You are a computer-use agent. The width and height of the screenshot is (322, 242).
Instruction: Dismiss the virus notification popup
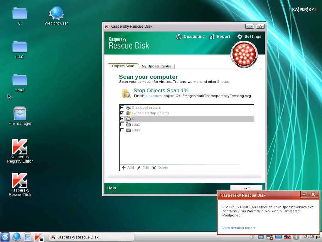coord(313,194)
